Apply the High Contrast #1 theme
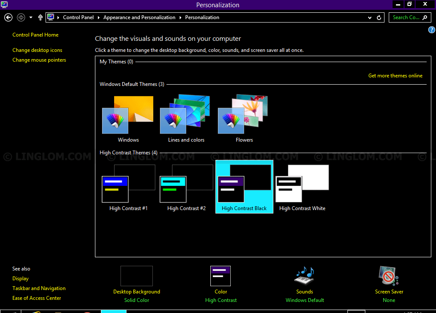The width and height of the screenshot is (436, 313). click(x=128, y=188)
